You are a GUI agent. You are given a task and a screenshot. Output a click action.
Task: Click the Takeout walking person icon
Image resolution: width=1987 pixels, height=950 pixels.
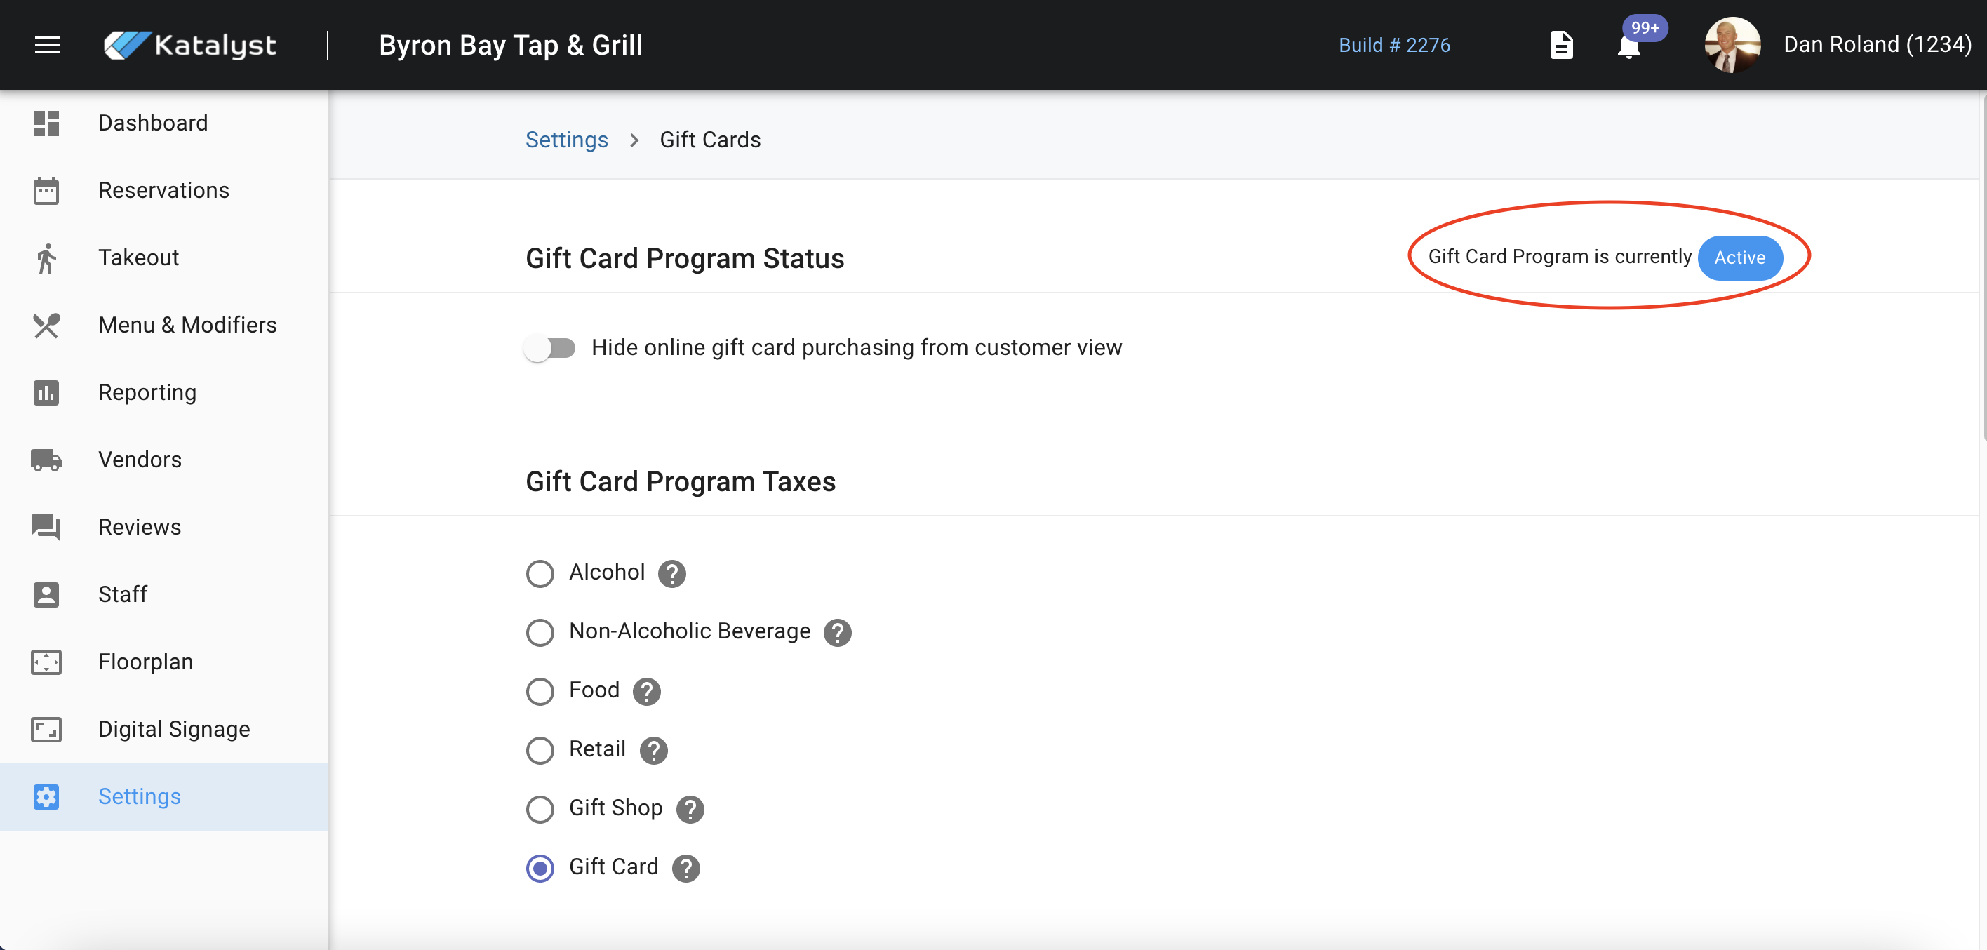point(46,258)
